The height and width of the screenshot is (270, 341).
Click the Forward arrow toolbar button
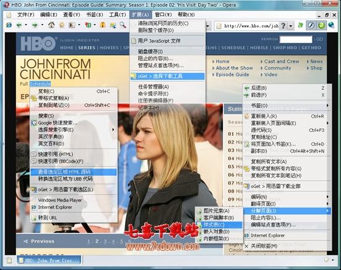(35, 25)
